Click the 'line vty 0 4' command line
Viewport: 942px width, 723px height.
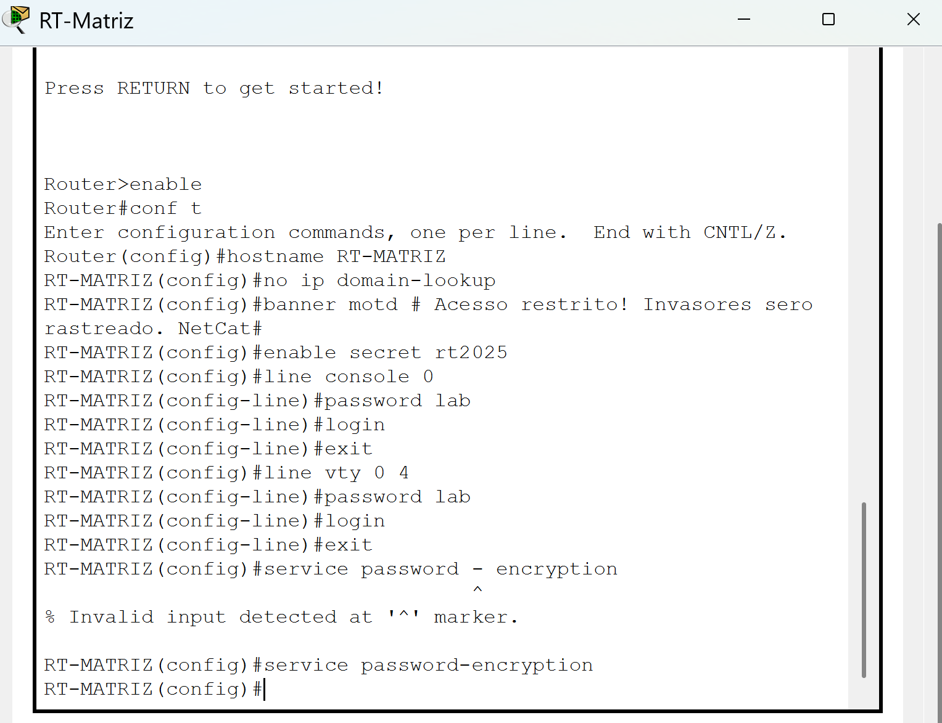coord(226,473)
